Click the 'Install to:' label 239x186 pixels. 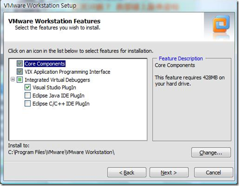(19, 146)
